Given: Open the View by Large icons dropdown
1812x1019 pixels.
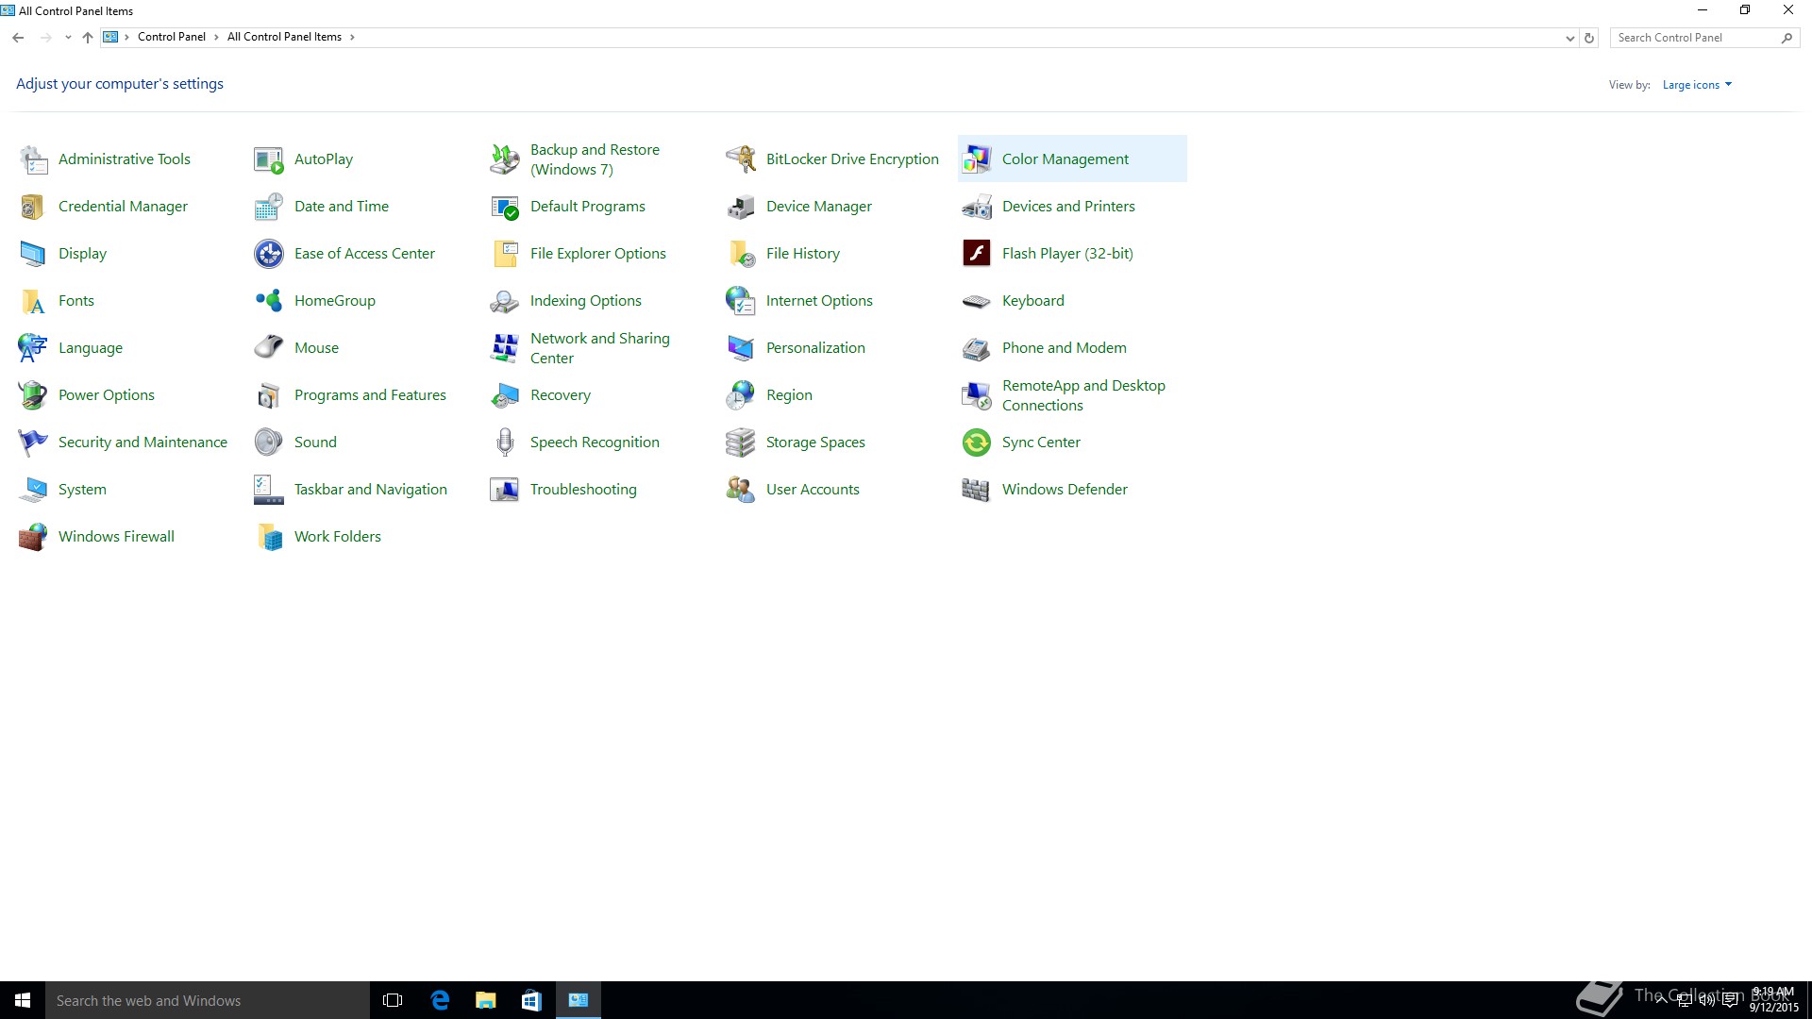Looking at the screenshot, I should (1697, 85).
